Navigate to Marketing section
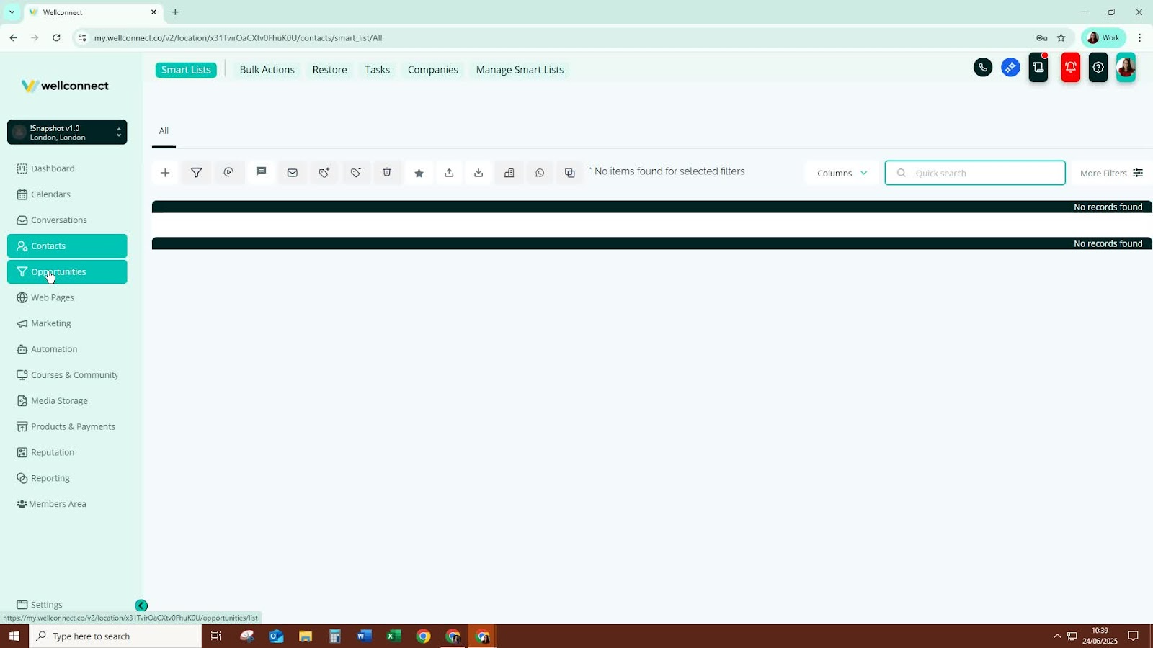The image size is (1153, 648). pos(67,323)
